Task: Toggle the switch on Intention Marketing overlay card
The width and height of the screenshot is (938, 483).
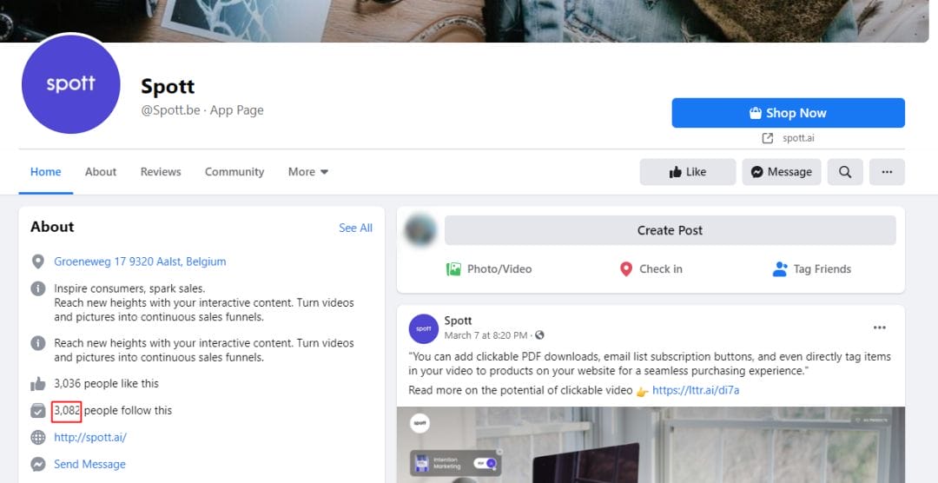Action: [486, 463]
